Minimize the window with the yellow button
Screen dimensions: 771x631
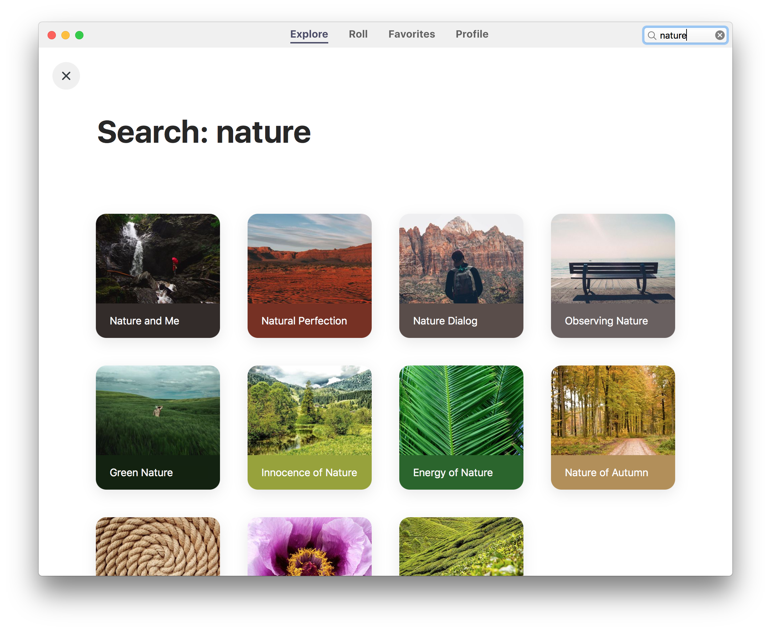[66, 35]
